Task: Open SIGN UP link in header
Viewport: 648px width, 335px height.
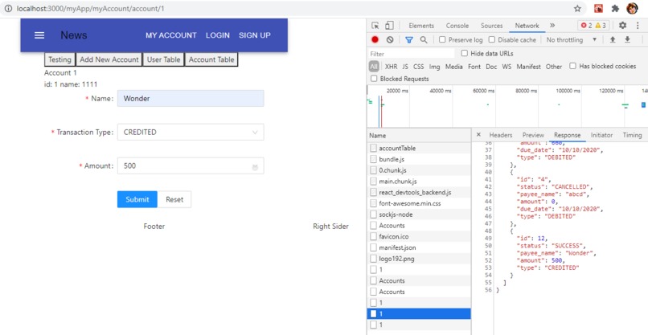Action: tap(255, 35)
